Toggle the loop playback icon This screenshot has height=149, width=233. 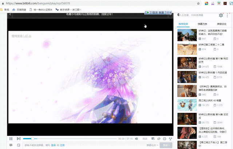(x=159, y=139)
